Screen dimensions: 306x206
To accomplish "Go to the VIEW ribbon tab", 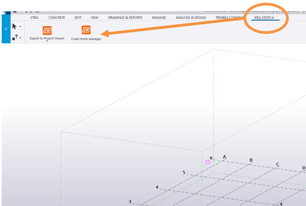I will click(95, 17).
